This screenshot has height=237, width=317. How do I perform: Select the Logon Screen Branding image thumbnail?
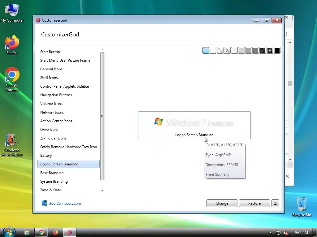click(x=194, y=125)
